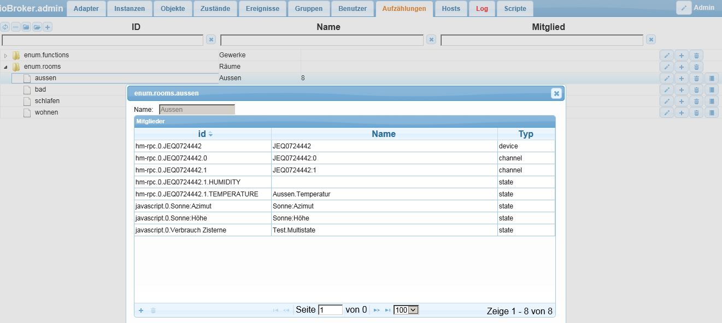Edit the aussen row with pencil
This screenshot has width=722, height=323.
pos(667,78)
